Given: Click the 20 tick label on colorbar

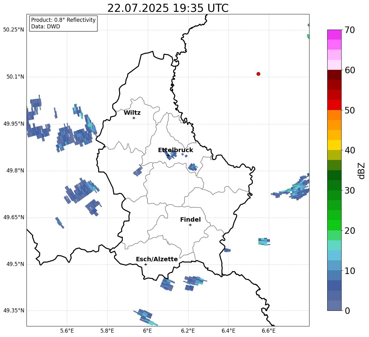Looking at the screenshot, I should (x=350, y=231).
